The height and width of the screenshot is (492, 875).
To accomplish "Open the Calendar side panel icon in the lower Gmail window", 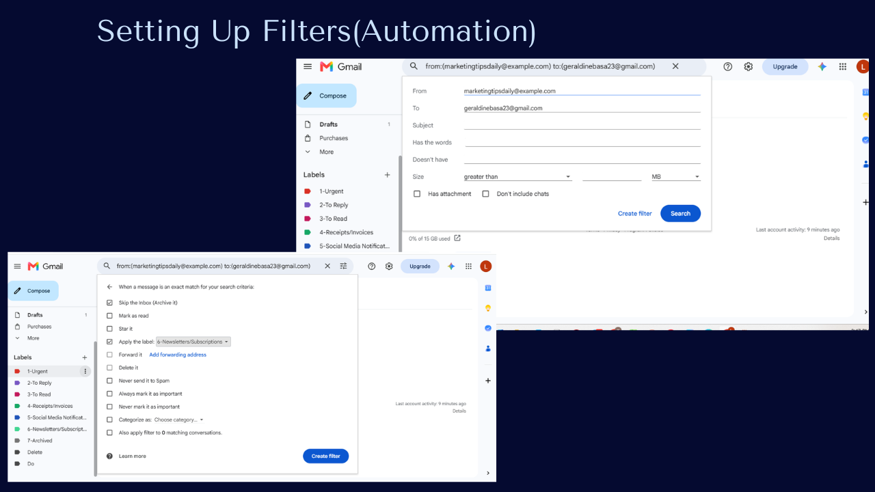I will (487, 288).
